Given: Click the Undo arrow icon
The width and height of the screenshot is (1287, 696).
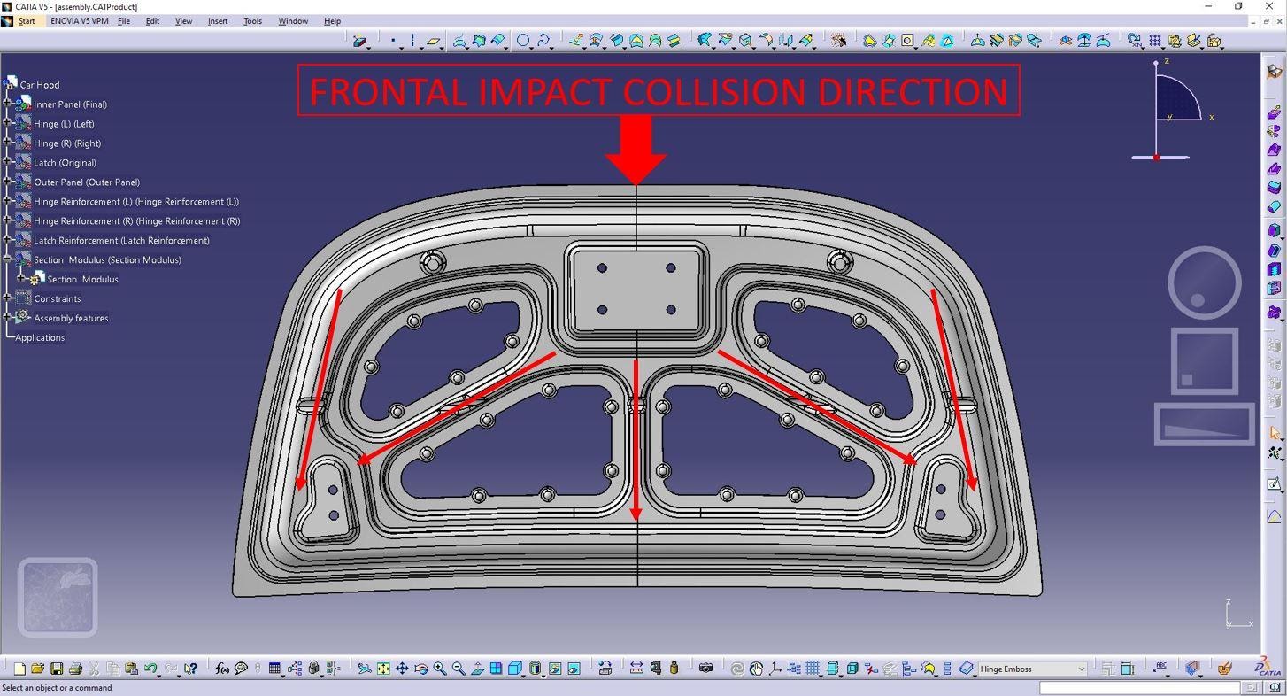Looking at the screenshot, I should 150,669.
